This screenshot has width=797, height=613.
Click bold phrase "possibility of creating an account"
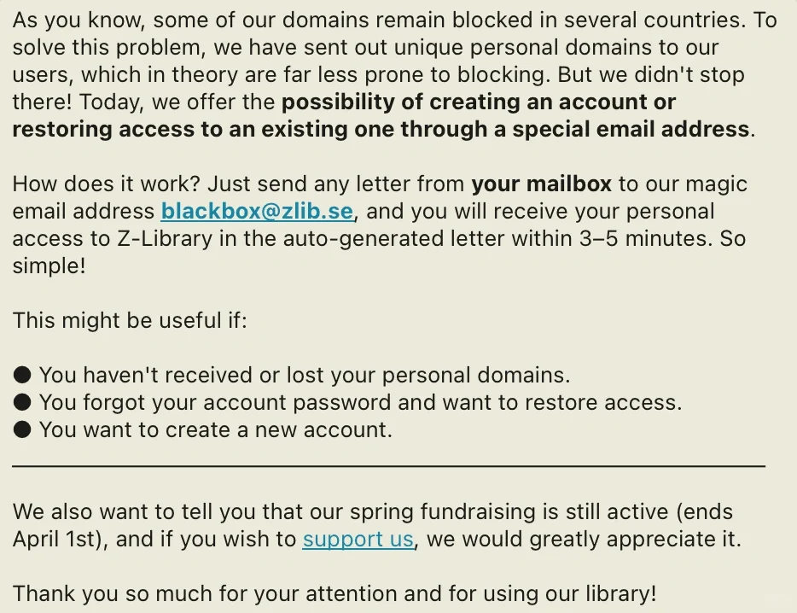click(416, 102)
